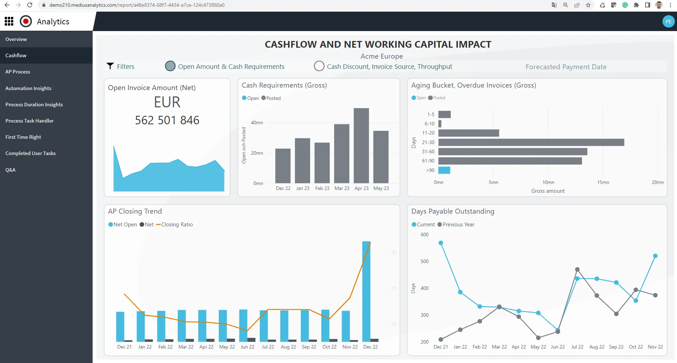Click the share page icon

(577, 5)
